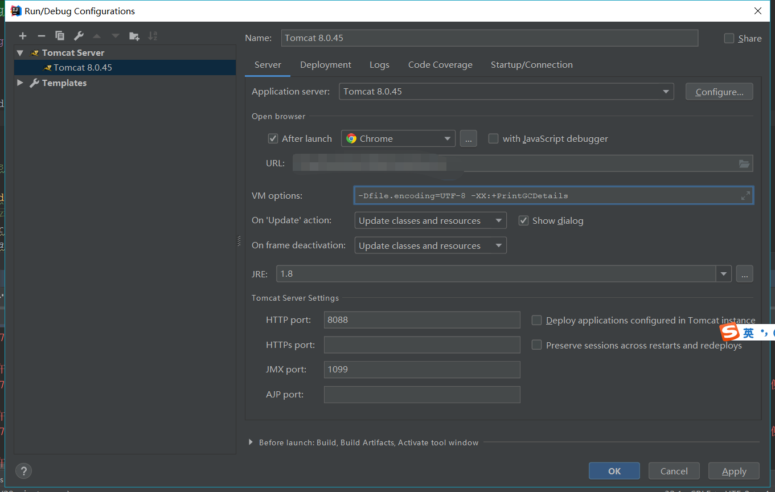Open On 'Update' action dropdown
The height and width of the screenshot is (492, 775).
pyautogui.click(x=430, y=220)
